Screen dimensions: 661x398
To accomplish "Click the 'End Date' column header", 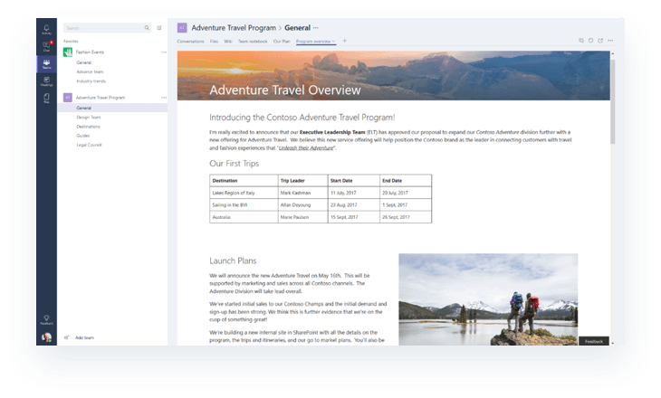I will pos(406,180).
